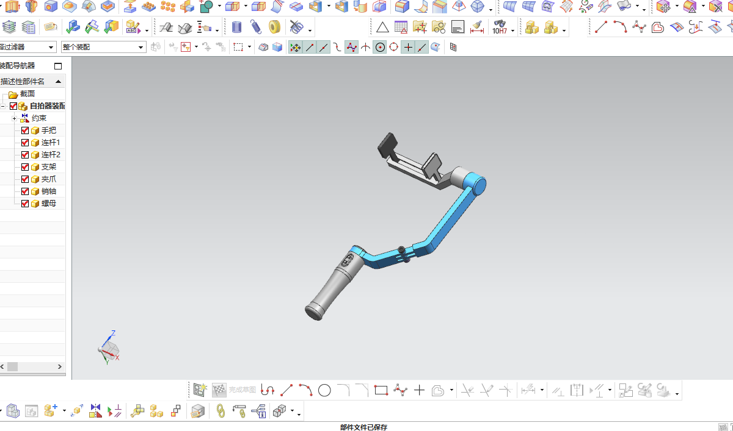Image resolution: width=733 pixels, height=431 pixels.
Task: Click the yellow disc spring icon
Action: pos(275,27)
